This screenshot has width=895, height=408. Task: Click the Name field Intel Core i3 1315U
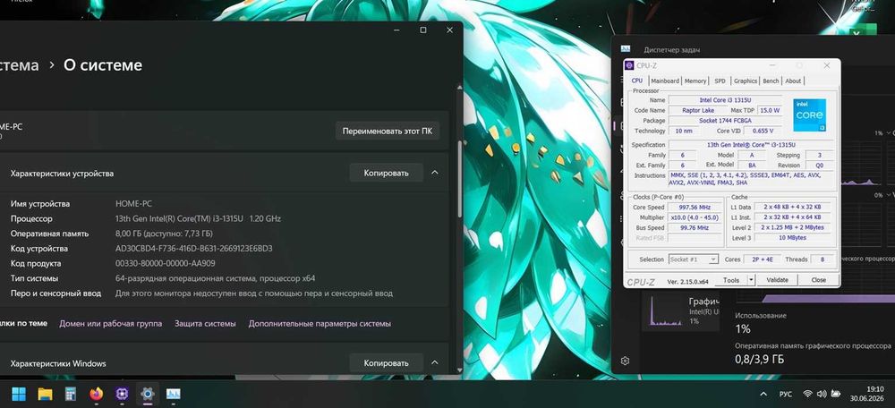tap(725, 100)
